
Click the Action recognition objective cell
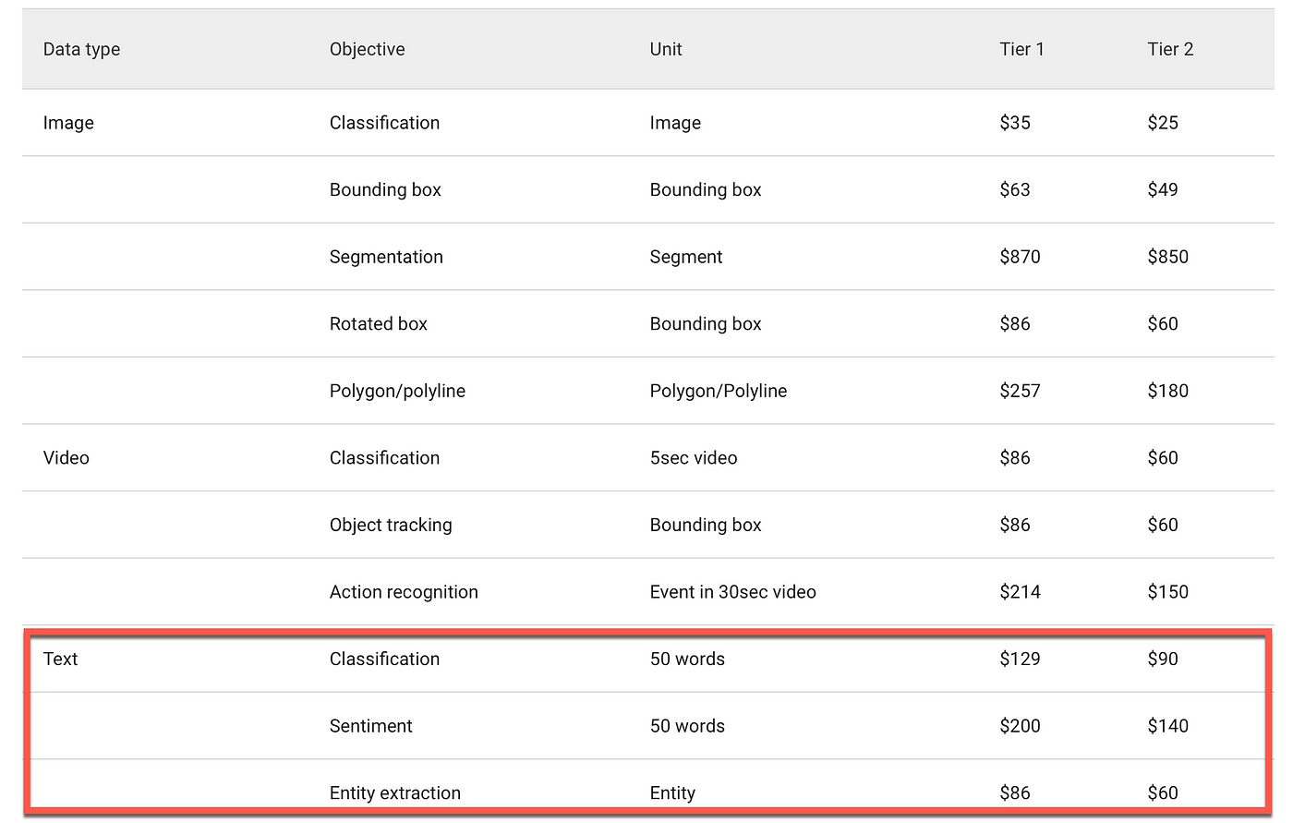pos(404,592)
